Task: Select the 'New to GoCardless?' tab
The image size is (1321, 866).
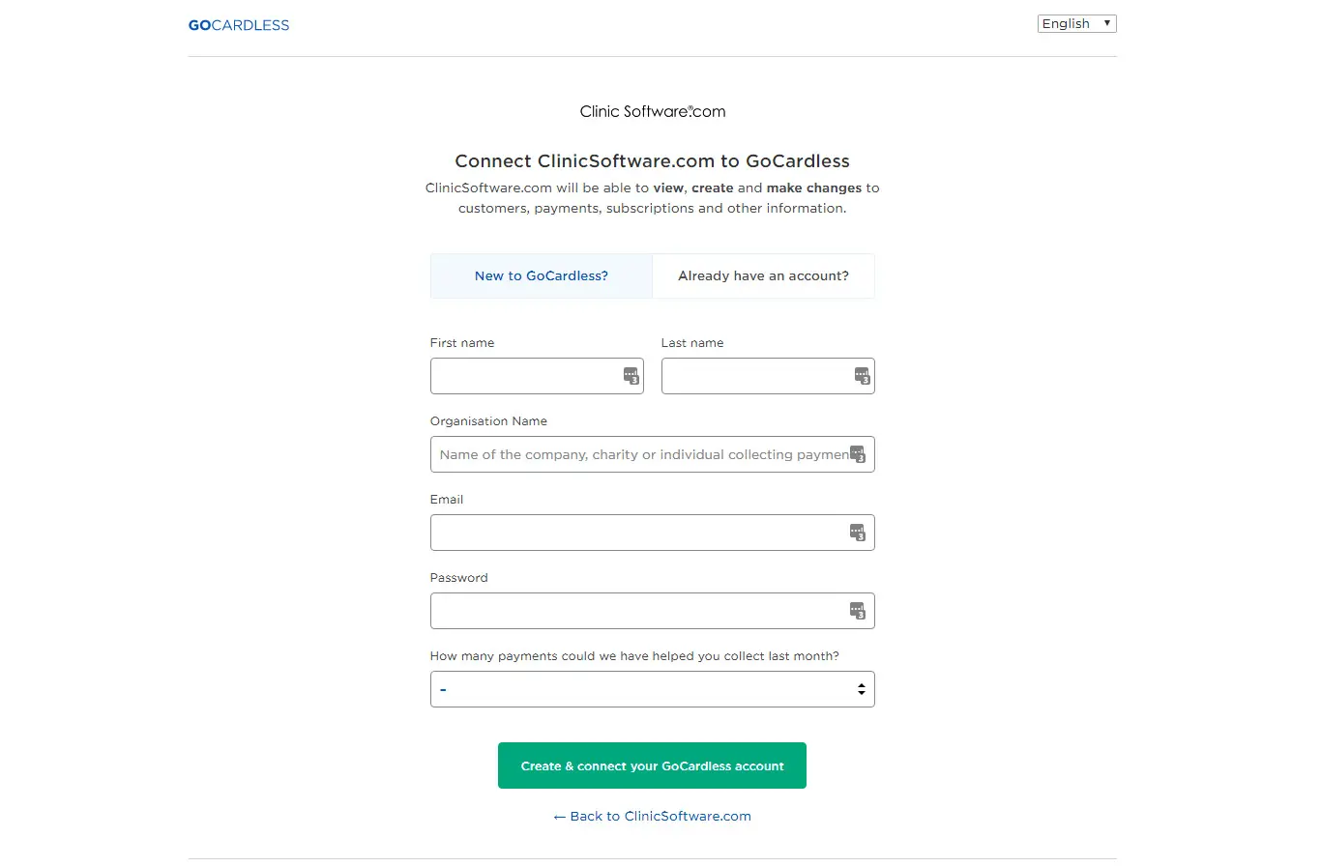Action: coord(542,276)
